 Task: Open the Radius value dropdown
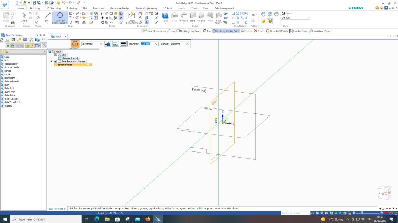187,44
